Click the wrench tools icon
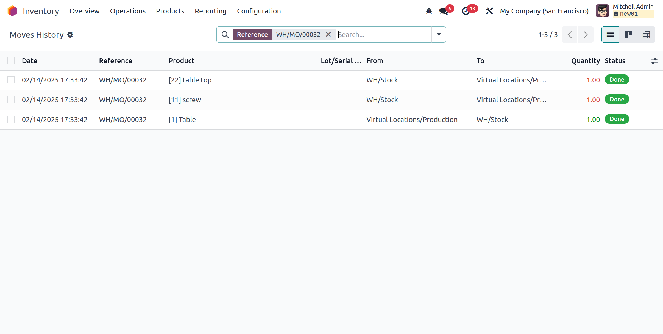 [489, 11]
